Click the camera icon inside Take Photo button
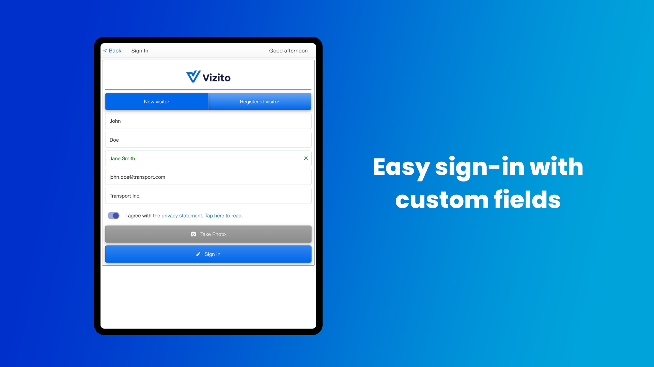Viewport: 654px width, 367px height. point(193,234)
